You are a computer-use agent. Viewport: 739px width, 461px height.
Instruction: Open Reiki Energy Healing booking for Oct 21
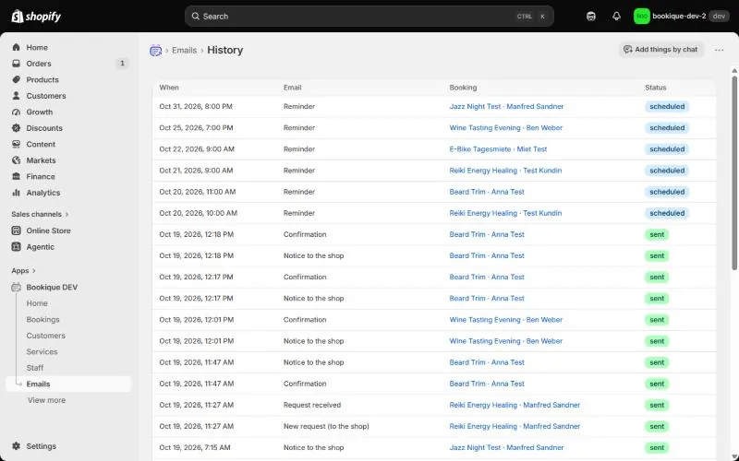tap(505, 171)
